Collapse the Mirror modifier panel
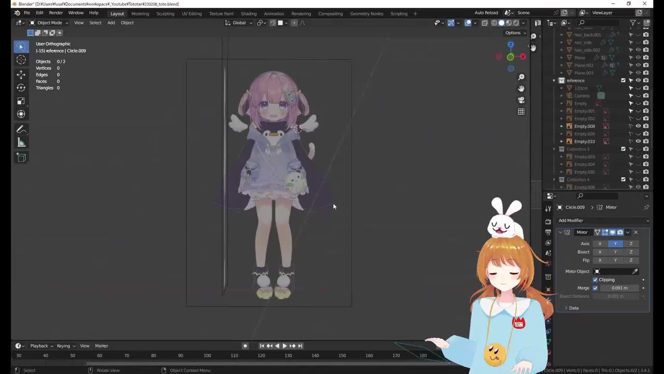Image resolution: width=664 pixels, height=374 pixels. pyautogui.click(x=560, y=232)
